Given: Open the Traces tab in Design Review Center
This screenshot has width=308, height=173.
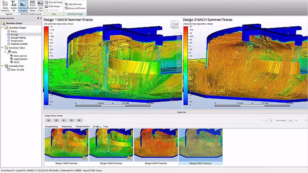Looking at the screenshot, I should 105,126.
